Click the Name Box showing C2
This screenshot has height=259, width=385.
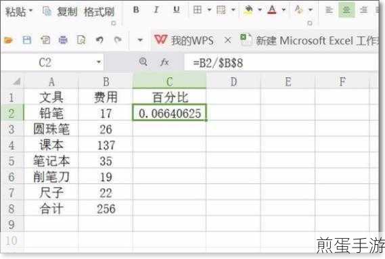pos(45,62)
